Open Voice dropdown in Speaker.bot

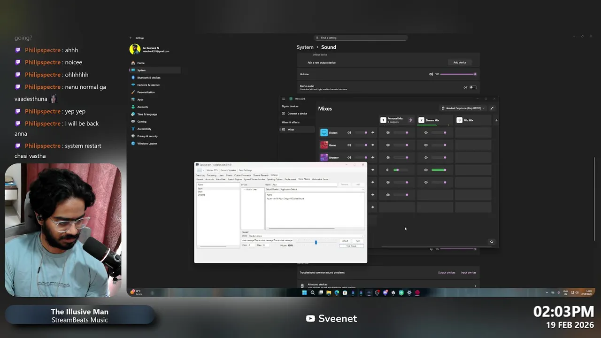pos(306,236)
